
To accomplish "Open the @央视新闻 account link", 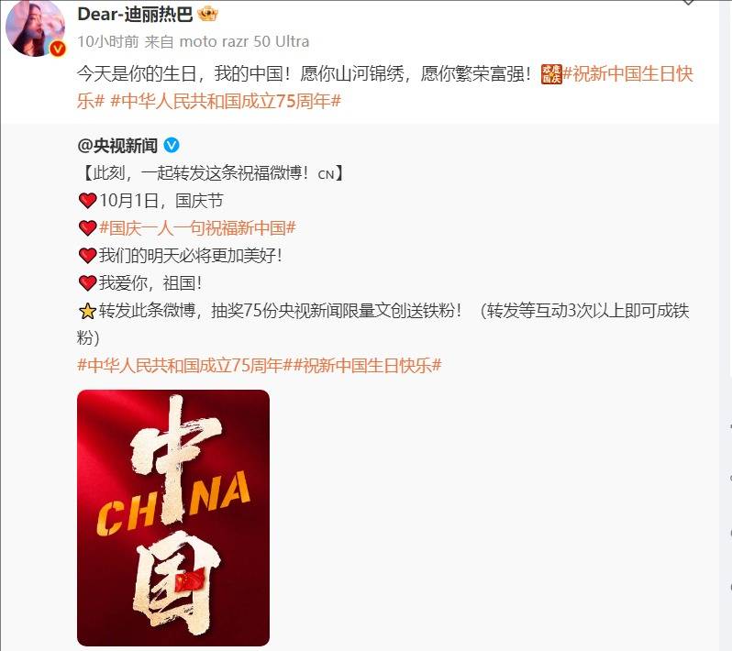I will [117, 146].
